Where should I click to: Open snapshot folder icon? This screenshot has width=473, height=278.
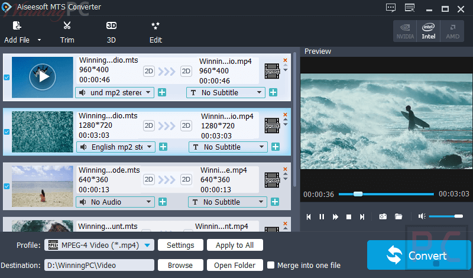click(x=399, y=216)
